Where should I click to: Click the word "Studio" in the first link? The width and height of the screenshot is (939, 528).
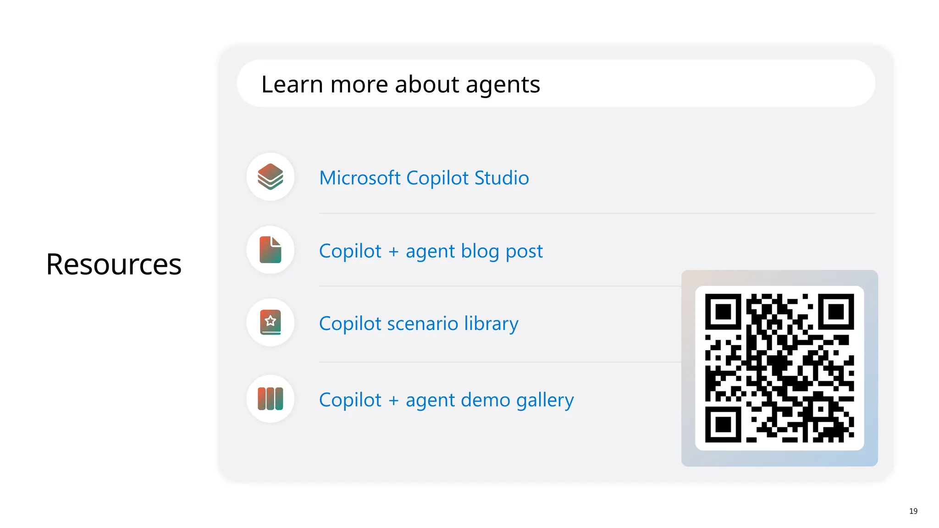coord(502,178)
